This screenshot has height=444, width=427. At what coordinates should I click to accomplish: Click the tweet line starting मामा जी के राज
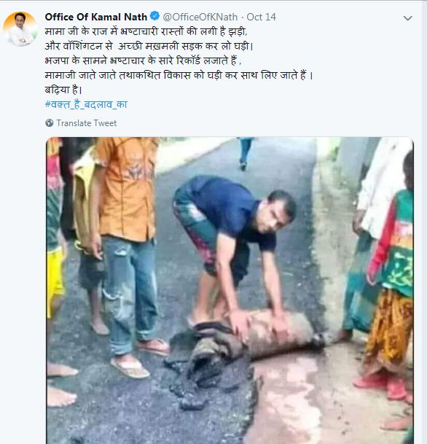pyautogui.click(x=146, y=31)
